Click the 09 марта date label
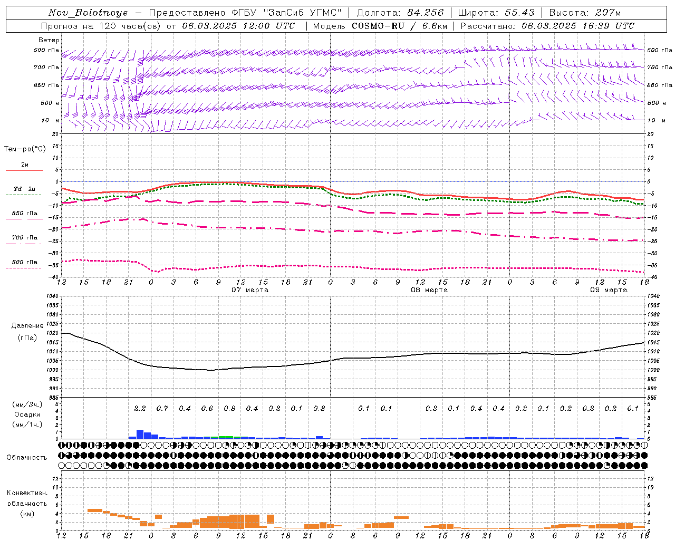Image resolution: width=675 pixels, height=540 pixels. coord(609,290)
